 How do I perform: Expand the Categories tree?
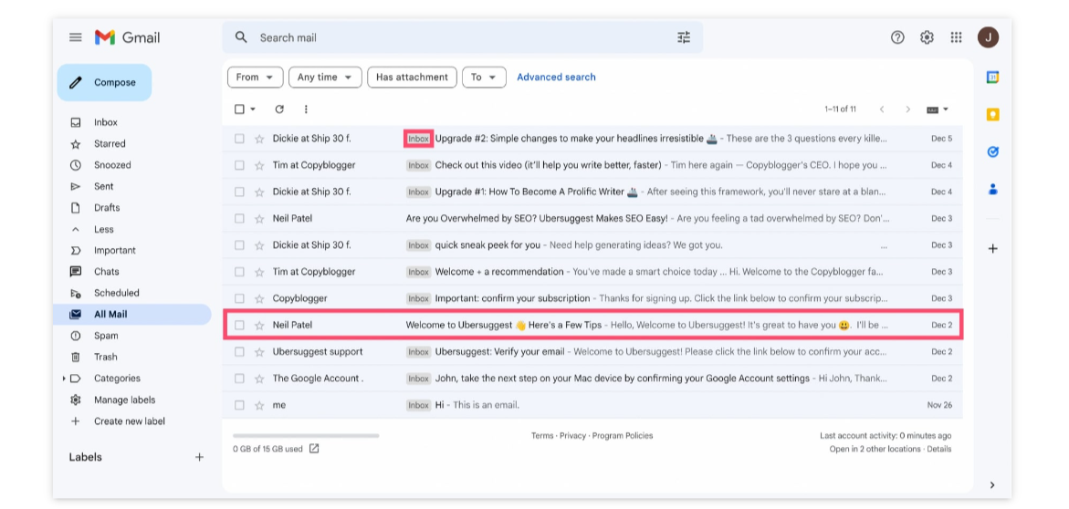[x=64, y=379]
